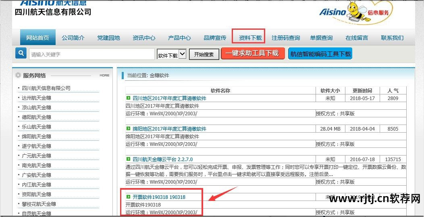Viewport: 424px width, 217px height.
Task: Open the 联系我们 menu item
Action: point(392,38)
